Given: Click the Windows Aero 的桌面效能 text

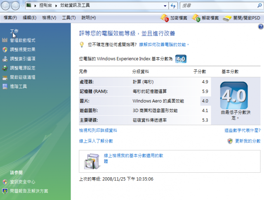Looking at the screenshot, I should (158, 101).
